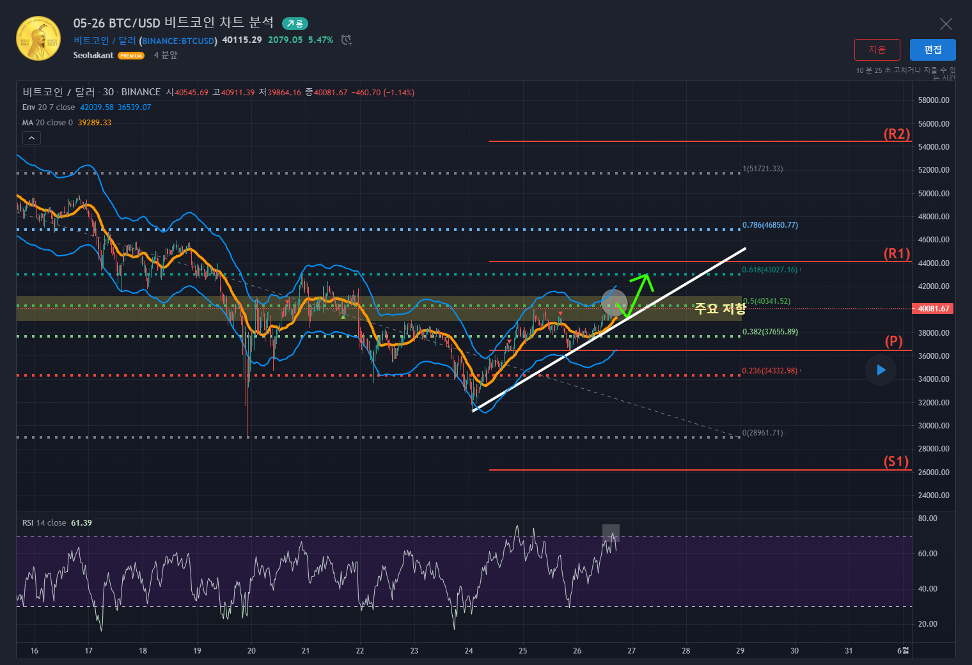Click the gray circle marker on the chart

point(614,302)
